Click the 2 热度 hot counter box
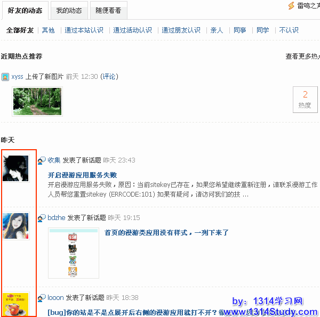 305,100
